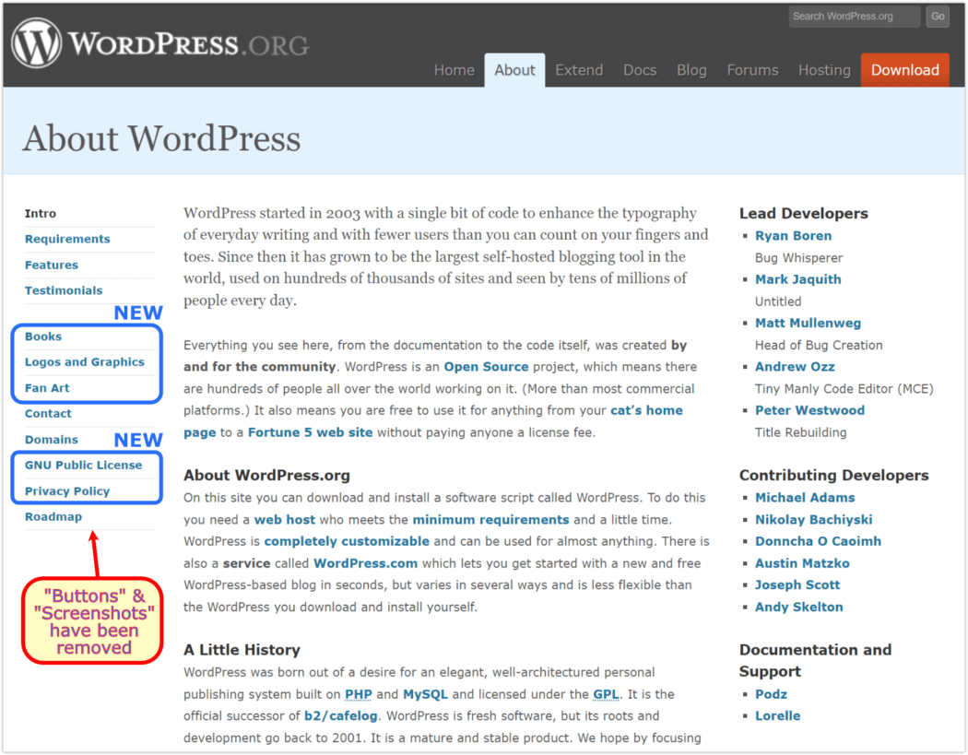Open Matt Mullenweg's developer link
Image resolution: width=968 pixels, height=755 pixels.
click(808, 324)
